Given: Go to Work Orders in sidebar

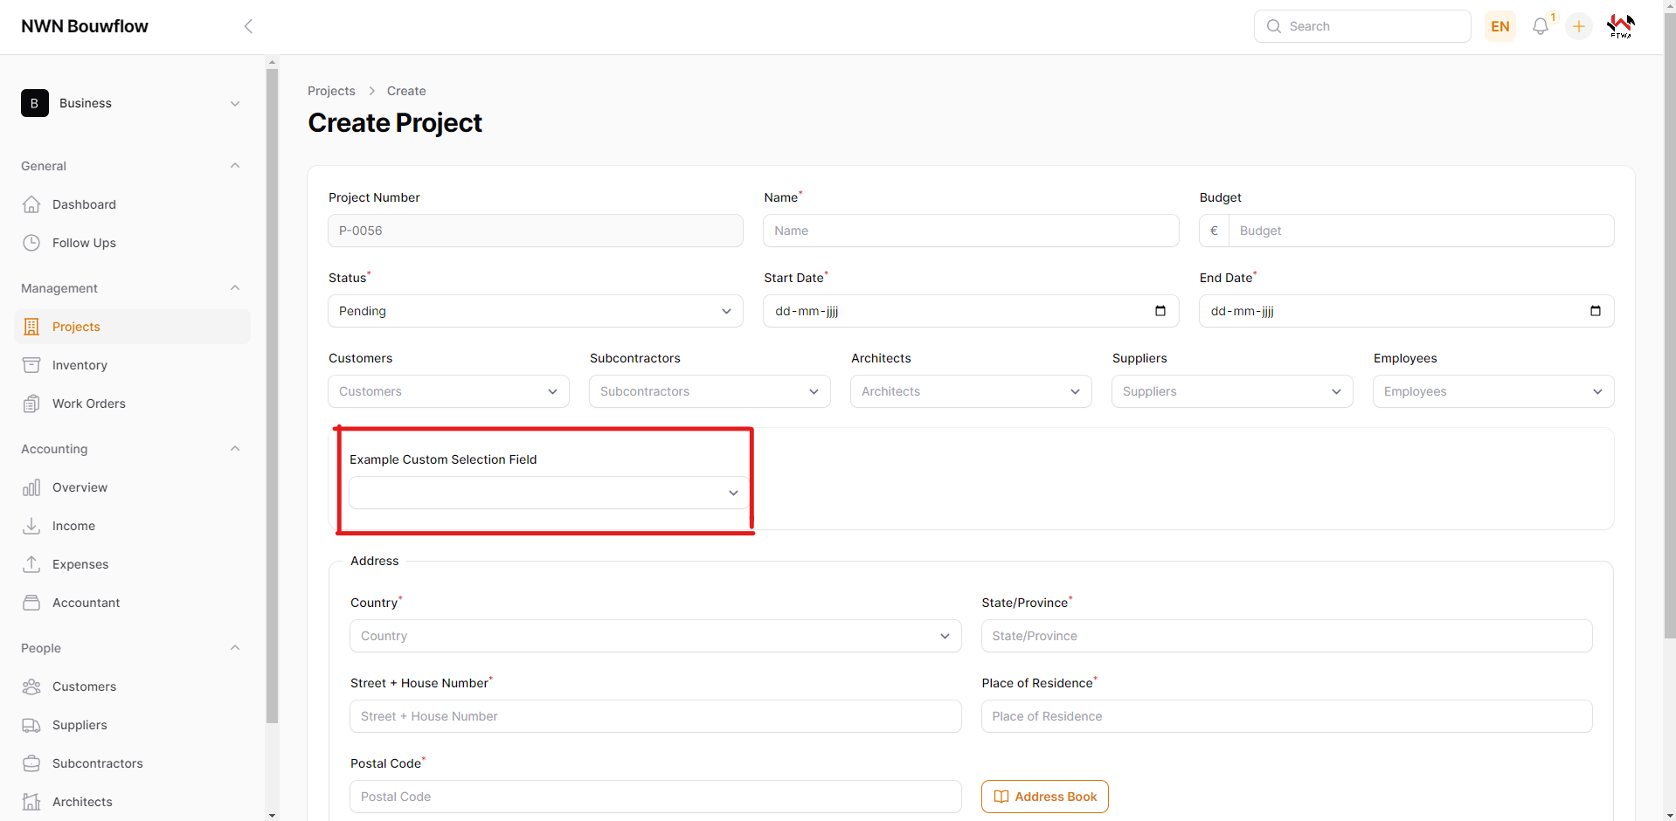Looking at the screenshot, I should [88, 404].
